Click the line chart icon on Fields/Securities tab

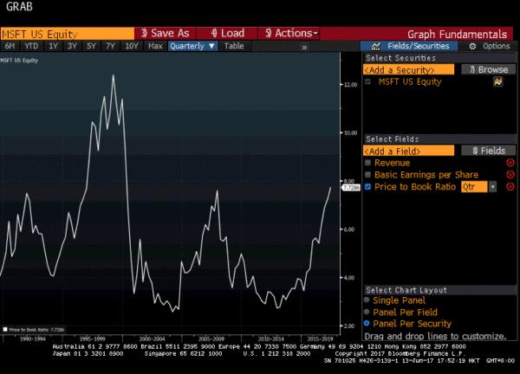(x=376, y=46)
